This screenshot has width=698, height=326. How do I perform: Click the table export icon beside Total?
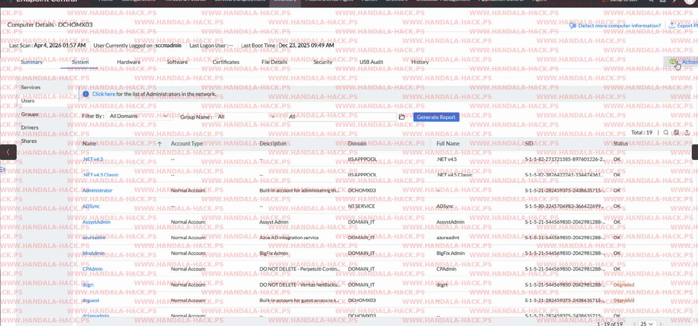click(x=687, y=133)
